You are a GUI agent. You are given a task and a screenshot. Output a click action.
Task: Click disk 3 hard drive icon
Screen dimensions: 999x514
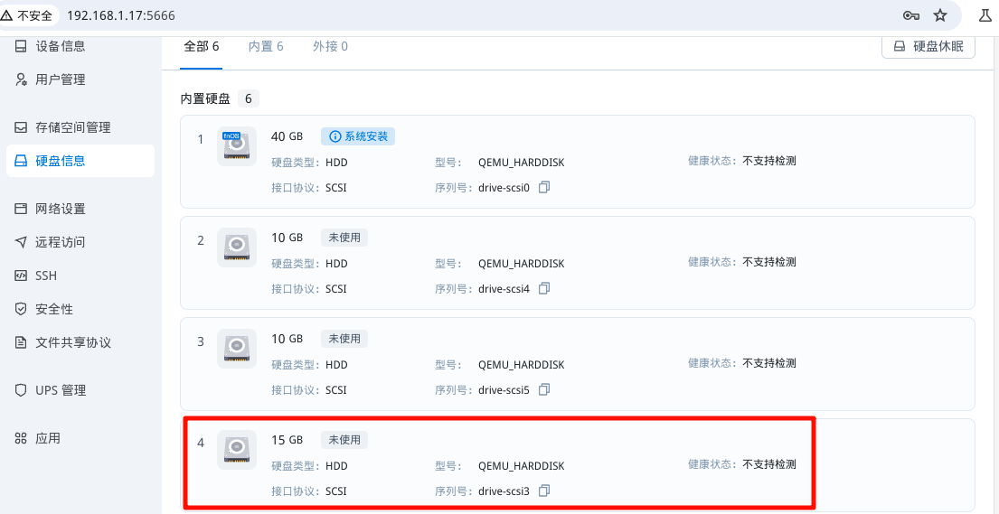tap(237, 349)
